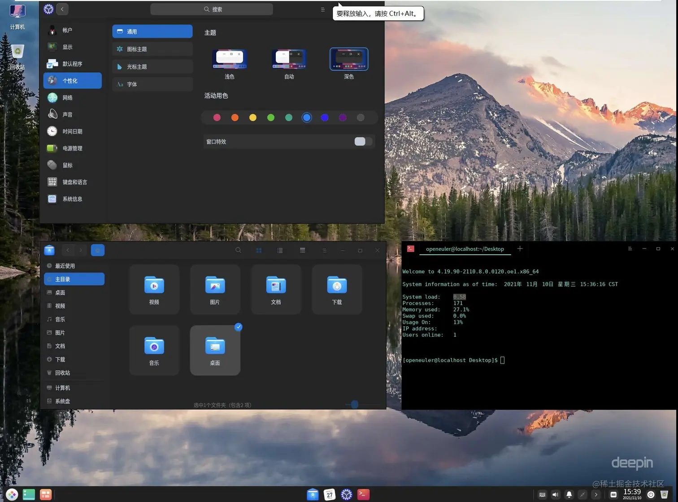Select the 字体 tab

tap(152, 84)
